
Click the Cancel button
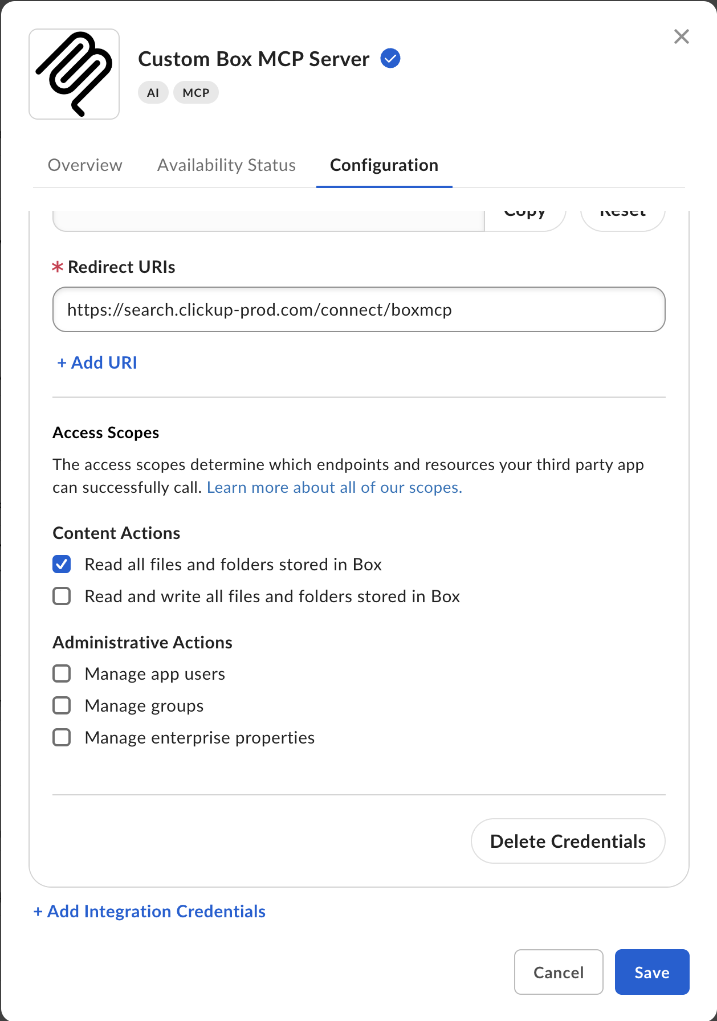559,972
